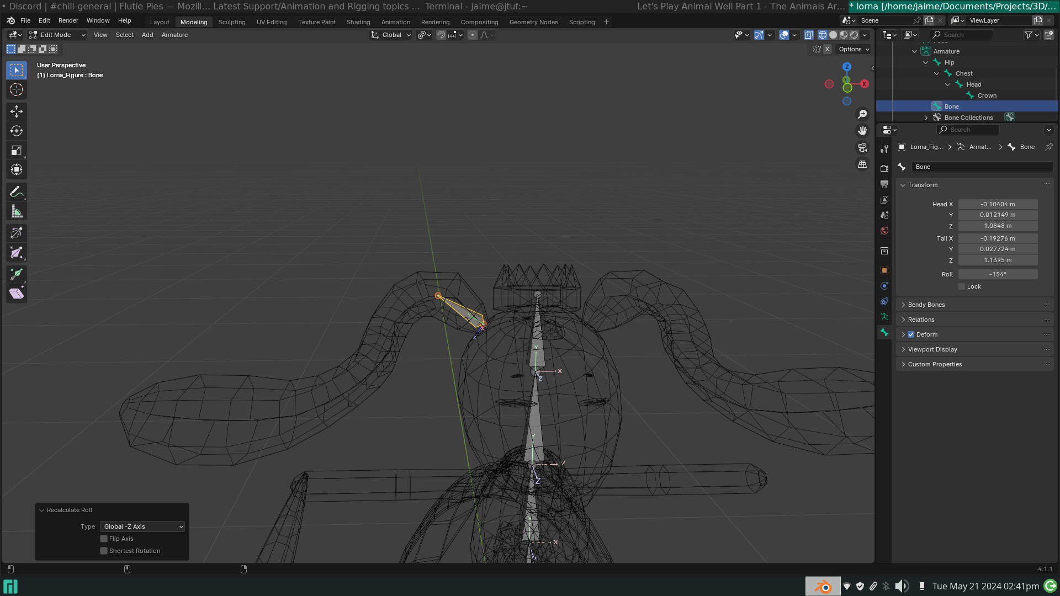Select the Measure tool
The height and width of the screenshot is (596, 1060).
[17, 211]
